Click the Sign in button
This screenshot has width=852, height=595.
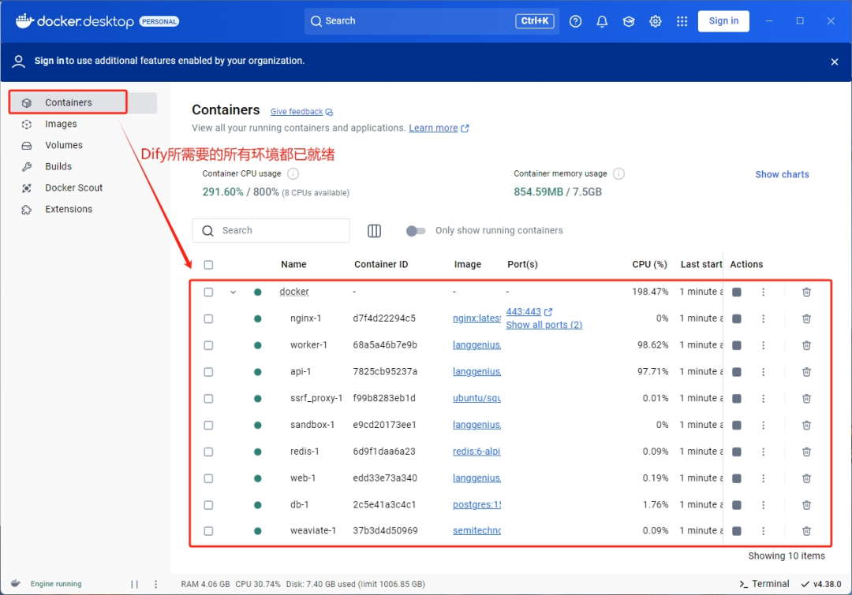pos(723,21)
